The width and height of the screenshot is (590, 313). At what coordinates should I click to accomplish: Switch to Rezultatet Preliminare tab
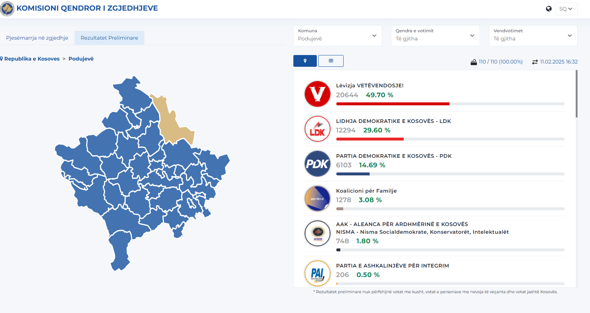coord(109,38)
